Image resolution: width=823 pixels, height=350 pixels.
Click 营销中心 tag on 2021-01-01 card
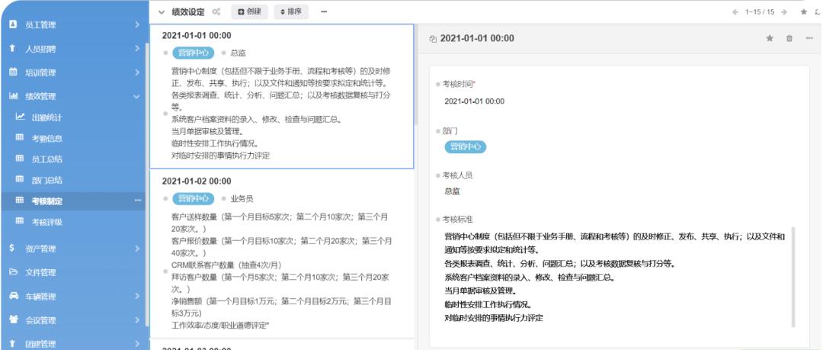tap(193, 53)
